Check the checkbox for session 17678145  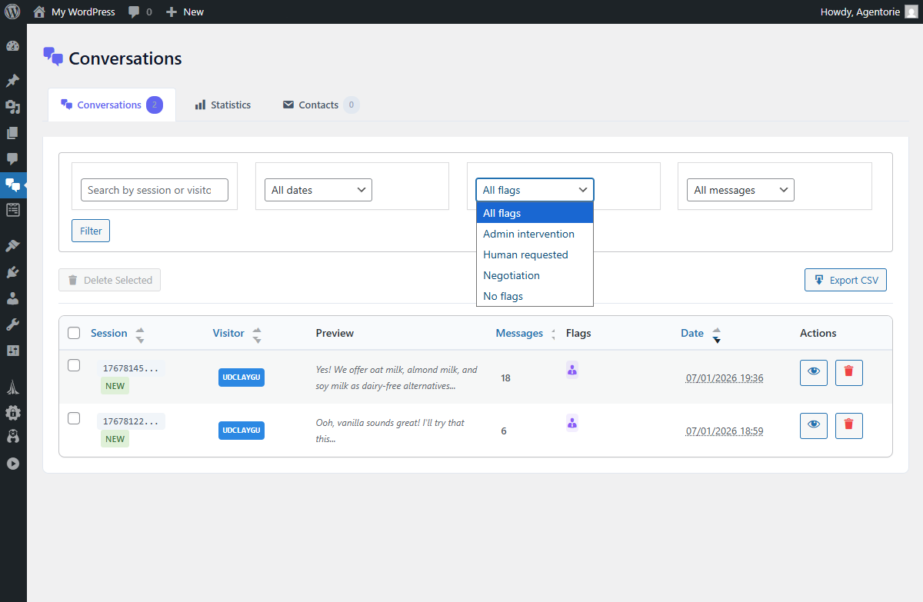point(74,365)
